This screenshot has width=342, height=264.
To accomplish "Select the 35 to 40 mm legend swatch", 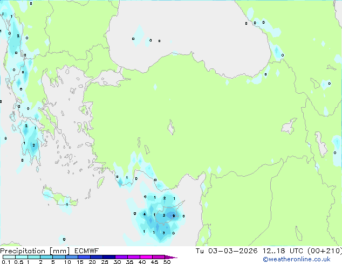I will (x=134, y=257).
